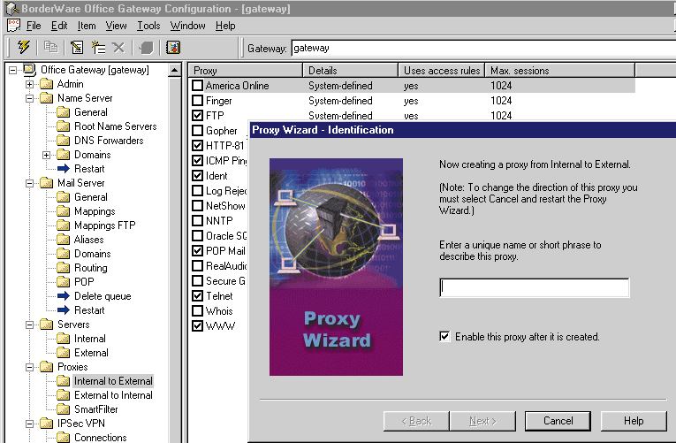Image resolution: width=676 pixels, height=443 pixels.
Task: Click the Mappings FTP folder icon
Action: point(63,225)
